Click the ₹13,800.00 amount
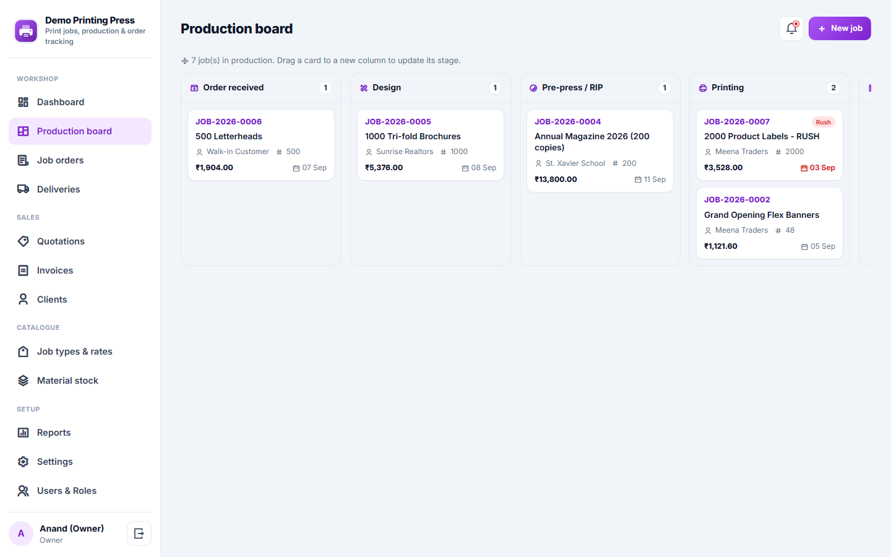Image resolution: width=891 pixels, height=557 pixels. (556, 179)
